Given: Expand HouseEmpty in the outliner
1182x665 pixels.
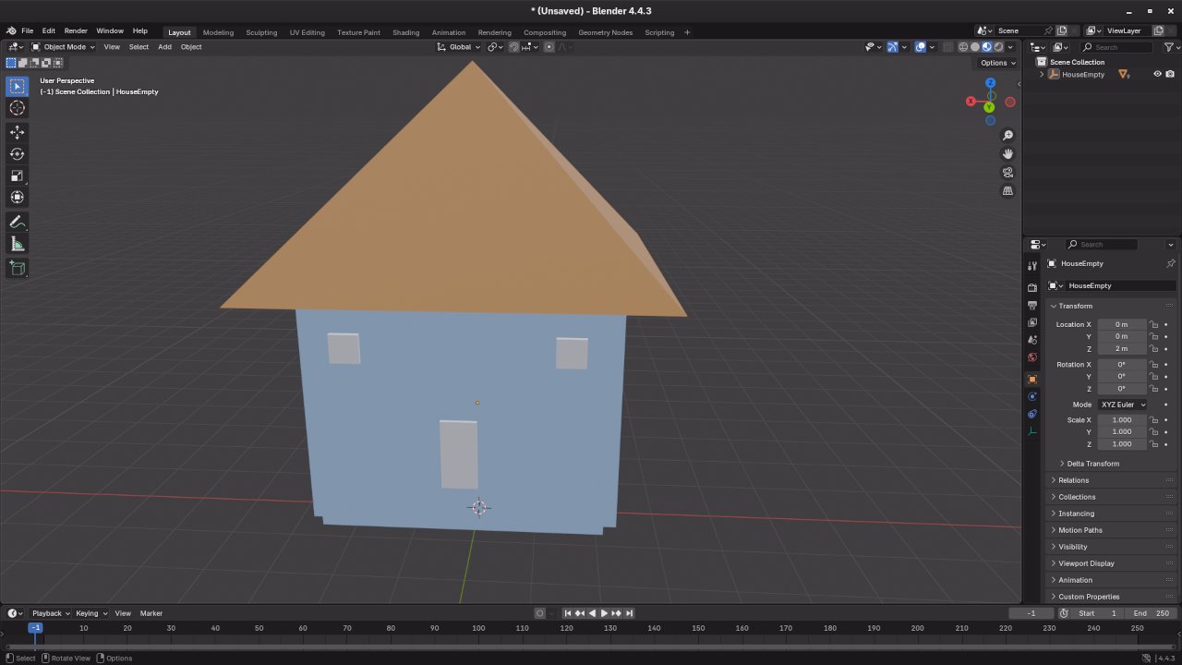Looking at the screenshot, I should [x=1042, y=74].
